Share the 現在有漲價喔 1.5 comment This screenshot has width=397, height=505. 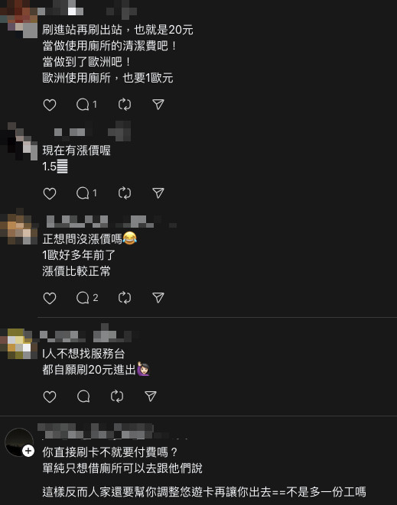[158, 193]
